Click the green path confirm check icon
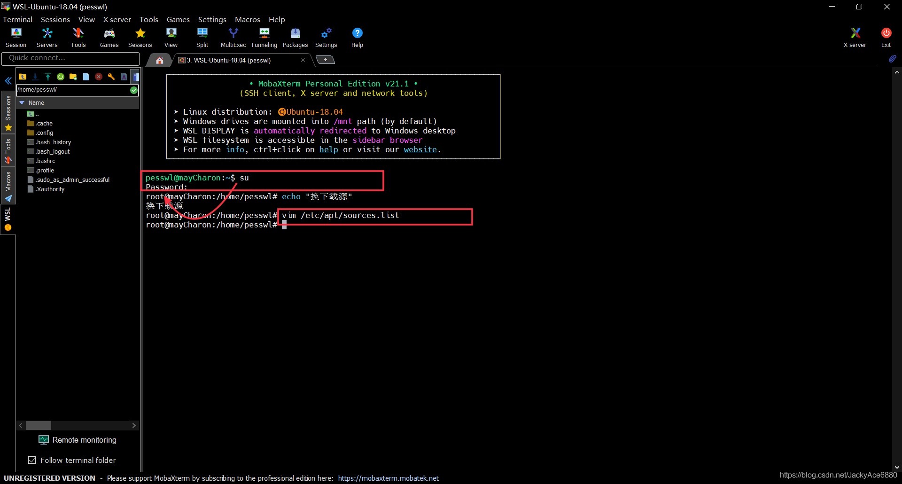 [x=134, y=90]
